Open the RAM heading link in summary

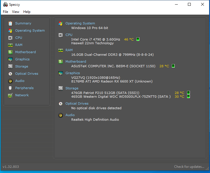point(69,50)
